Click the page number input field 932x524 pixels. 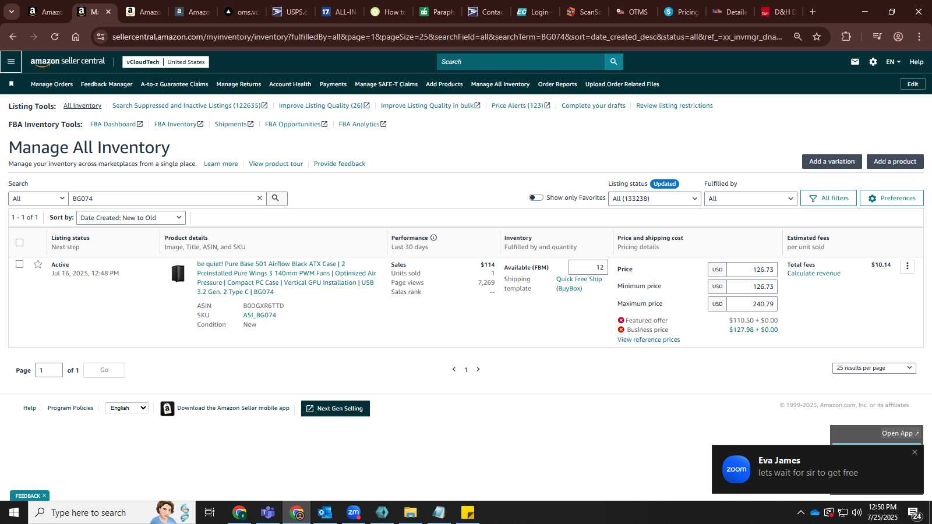[49, 370]
